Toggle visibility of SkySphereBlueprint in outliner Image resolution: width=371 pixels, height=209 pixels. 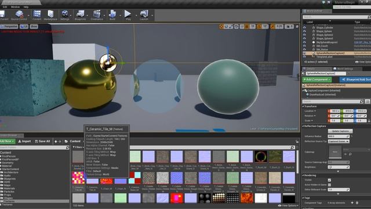(304, 42)
